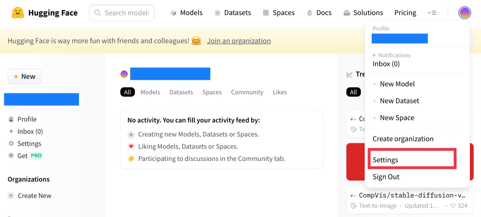Click the user avatar in header

465,13
